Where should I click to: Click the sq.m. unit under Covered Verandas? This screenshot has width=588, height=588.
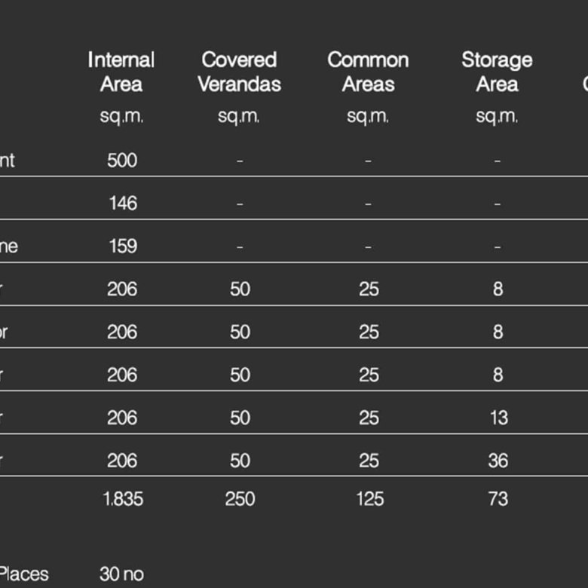(x=239, y=116)
